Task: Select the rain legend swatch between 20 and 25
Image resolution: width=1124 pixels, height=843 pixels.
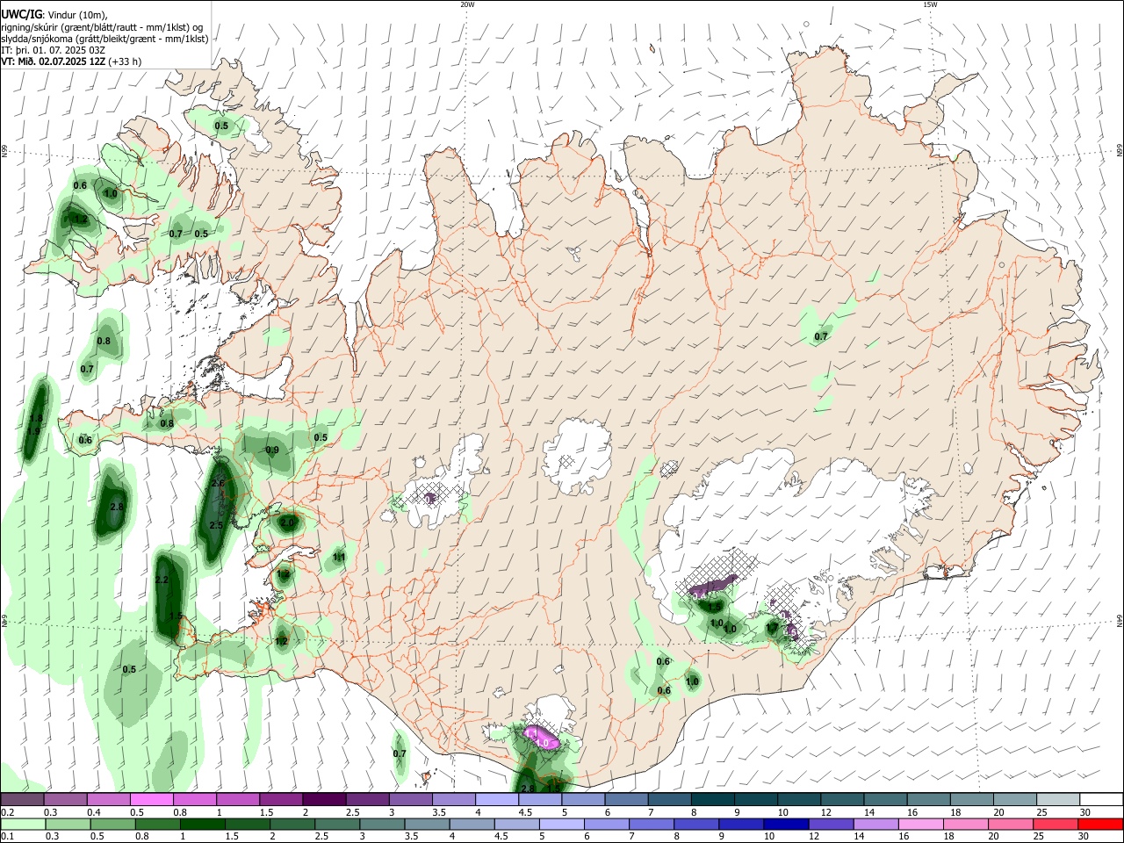Action: click(x=1010, y=825)
